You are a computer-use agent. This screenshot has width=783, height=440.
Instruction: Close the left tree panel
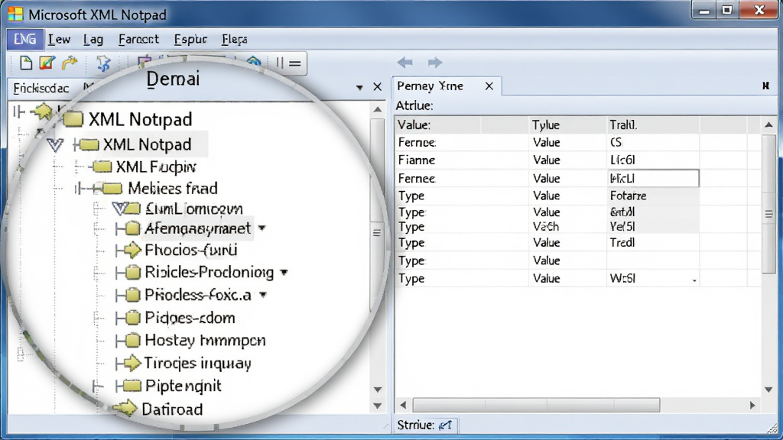coord(378,87)
